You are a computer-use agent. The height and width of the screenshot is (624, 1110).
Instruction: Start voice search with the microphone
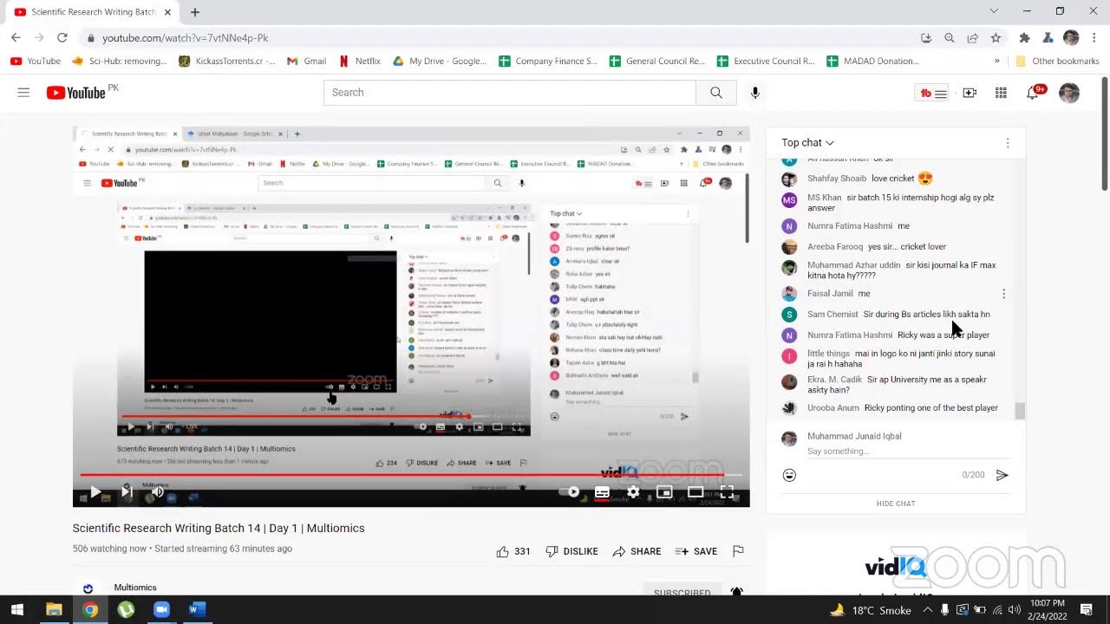click(755, 93)
